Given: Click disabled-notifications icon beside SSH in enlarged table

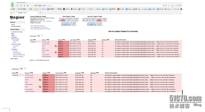Looking at the screenshot, I should [x=40, y=87].
